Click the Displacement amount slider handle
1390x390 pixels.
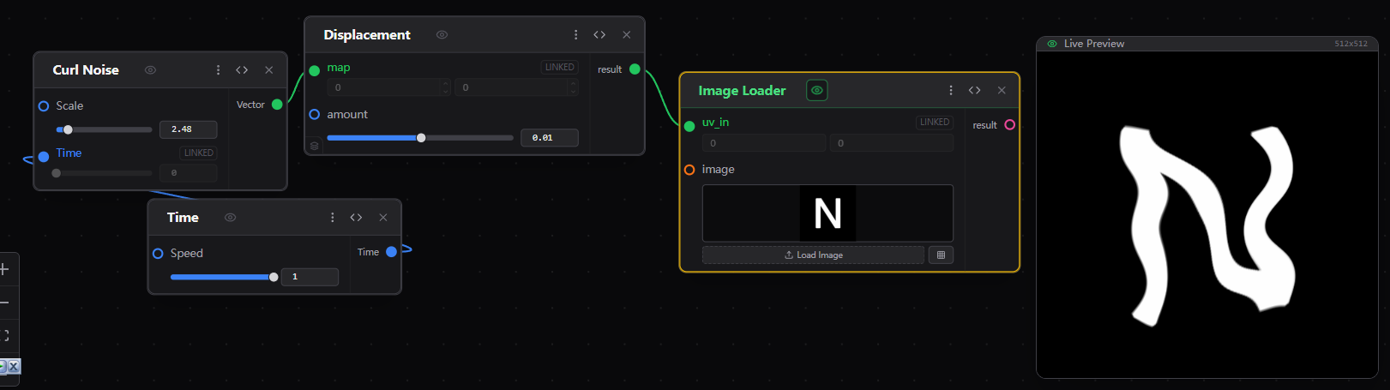[x=421, y=138]
